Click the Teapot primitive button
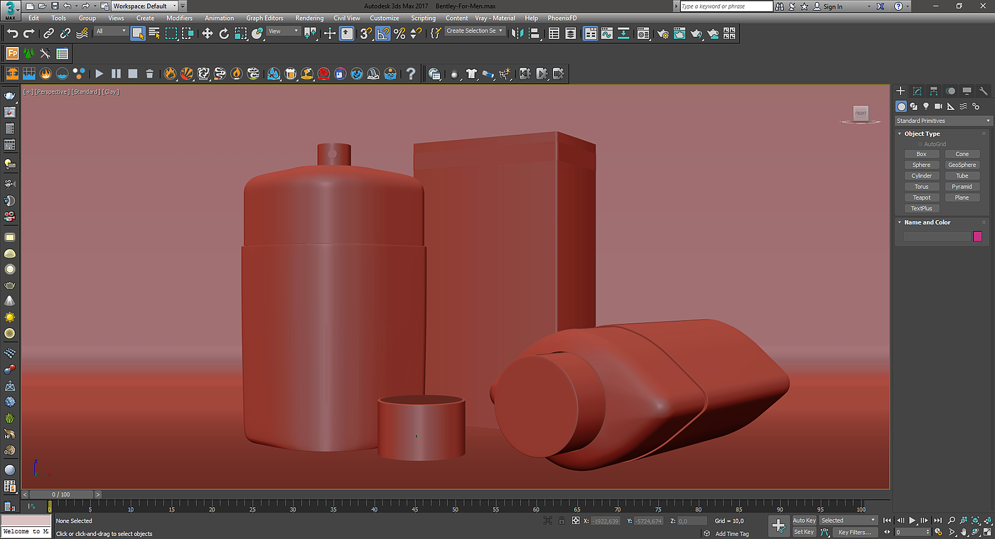Screen dimensions: 995x539 [921, 197]
